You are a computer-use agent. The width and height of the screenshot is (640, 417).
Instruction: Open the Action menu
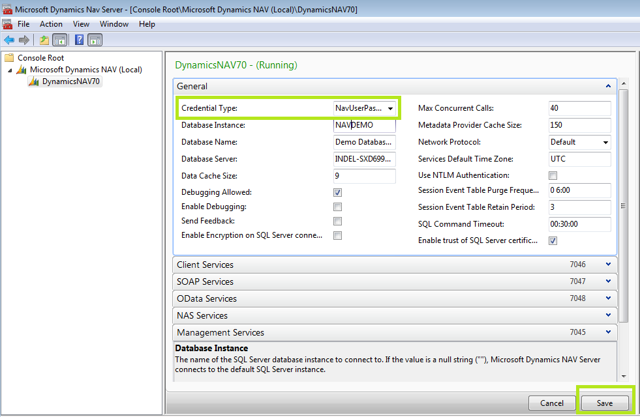point(51,24)
